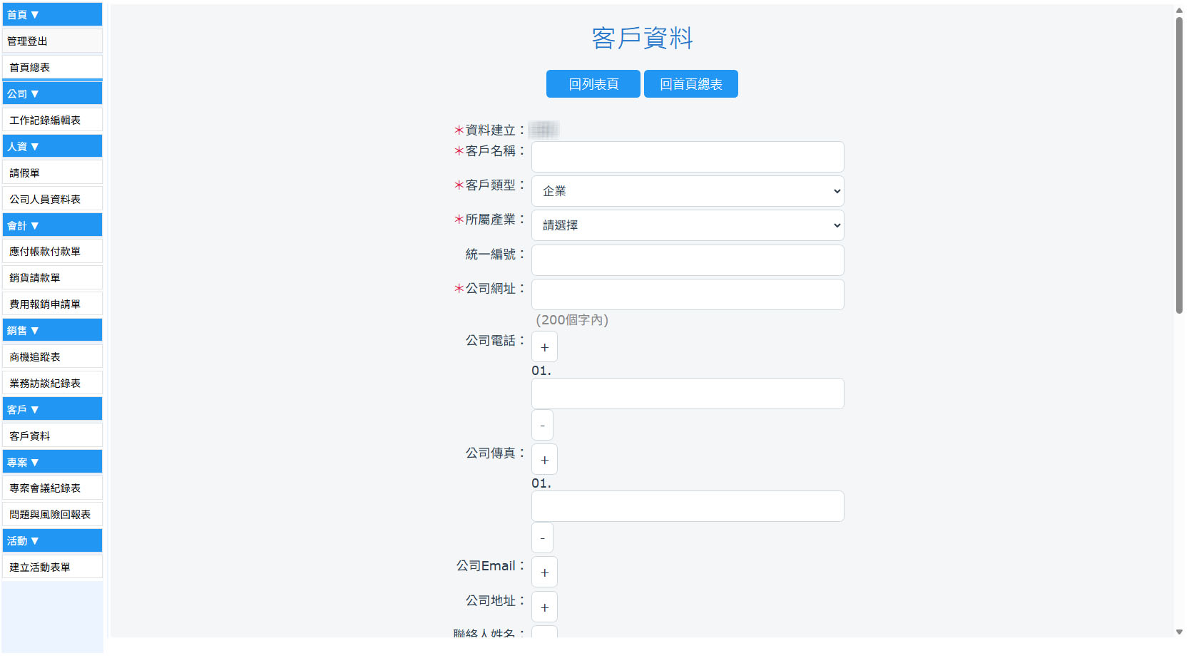The image size is (1189, 668).
Task: Open the 客戶類型 dropdown showing 企業
Action: click(688, 191)
